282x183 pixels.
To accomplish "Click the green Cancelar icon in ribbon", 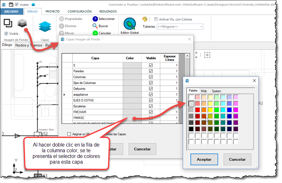I will pyautogui.click(x=95, y=33).
